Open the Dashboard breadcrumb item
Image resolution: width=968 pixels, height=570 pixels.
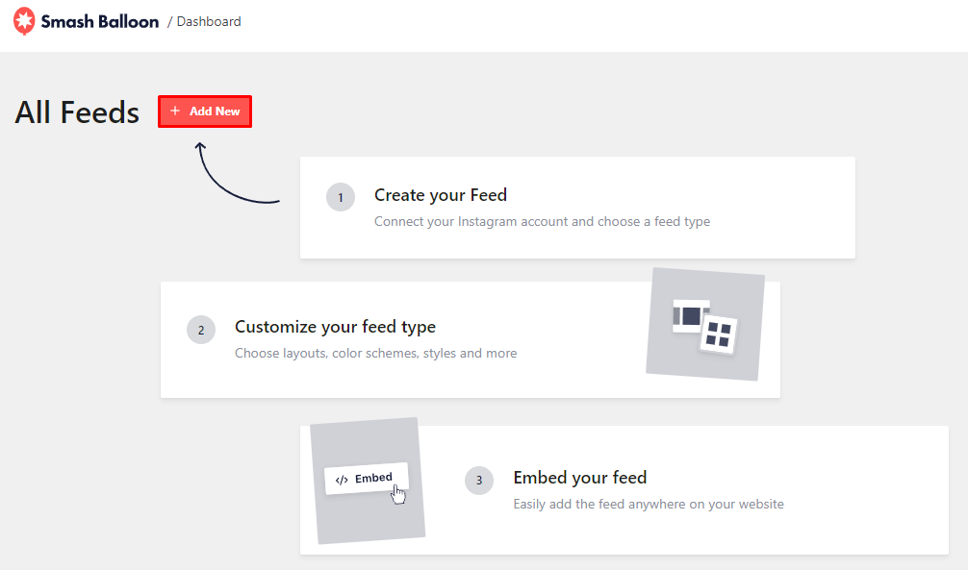coord(209,20)
